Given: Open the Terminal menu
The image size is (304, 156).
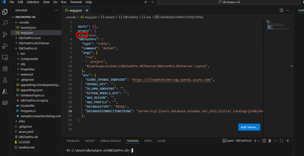Looking at the screenshot, I should tap(76, 2).
